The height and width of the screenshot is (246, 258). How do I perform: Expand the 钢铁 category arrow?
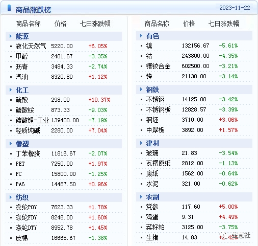point(141,90)
